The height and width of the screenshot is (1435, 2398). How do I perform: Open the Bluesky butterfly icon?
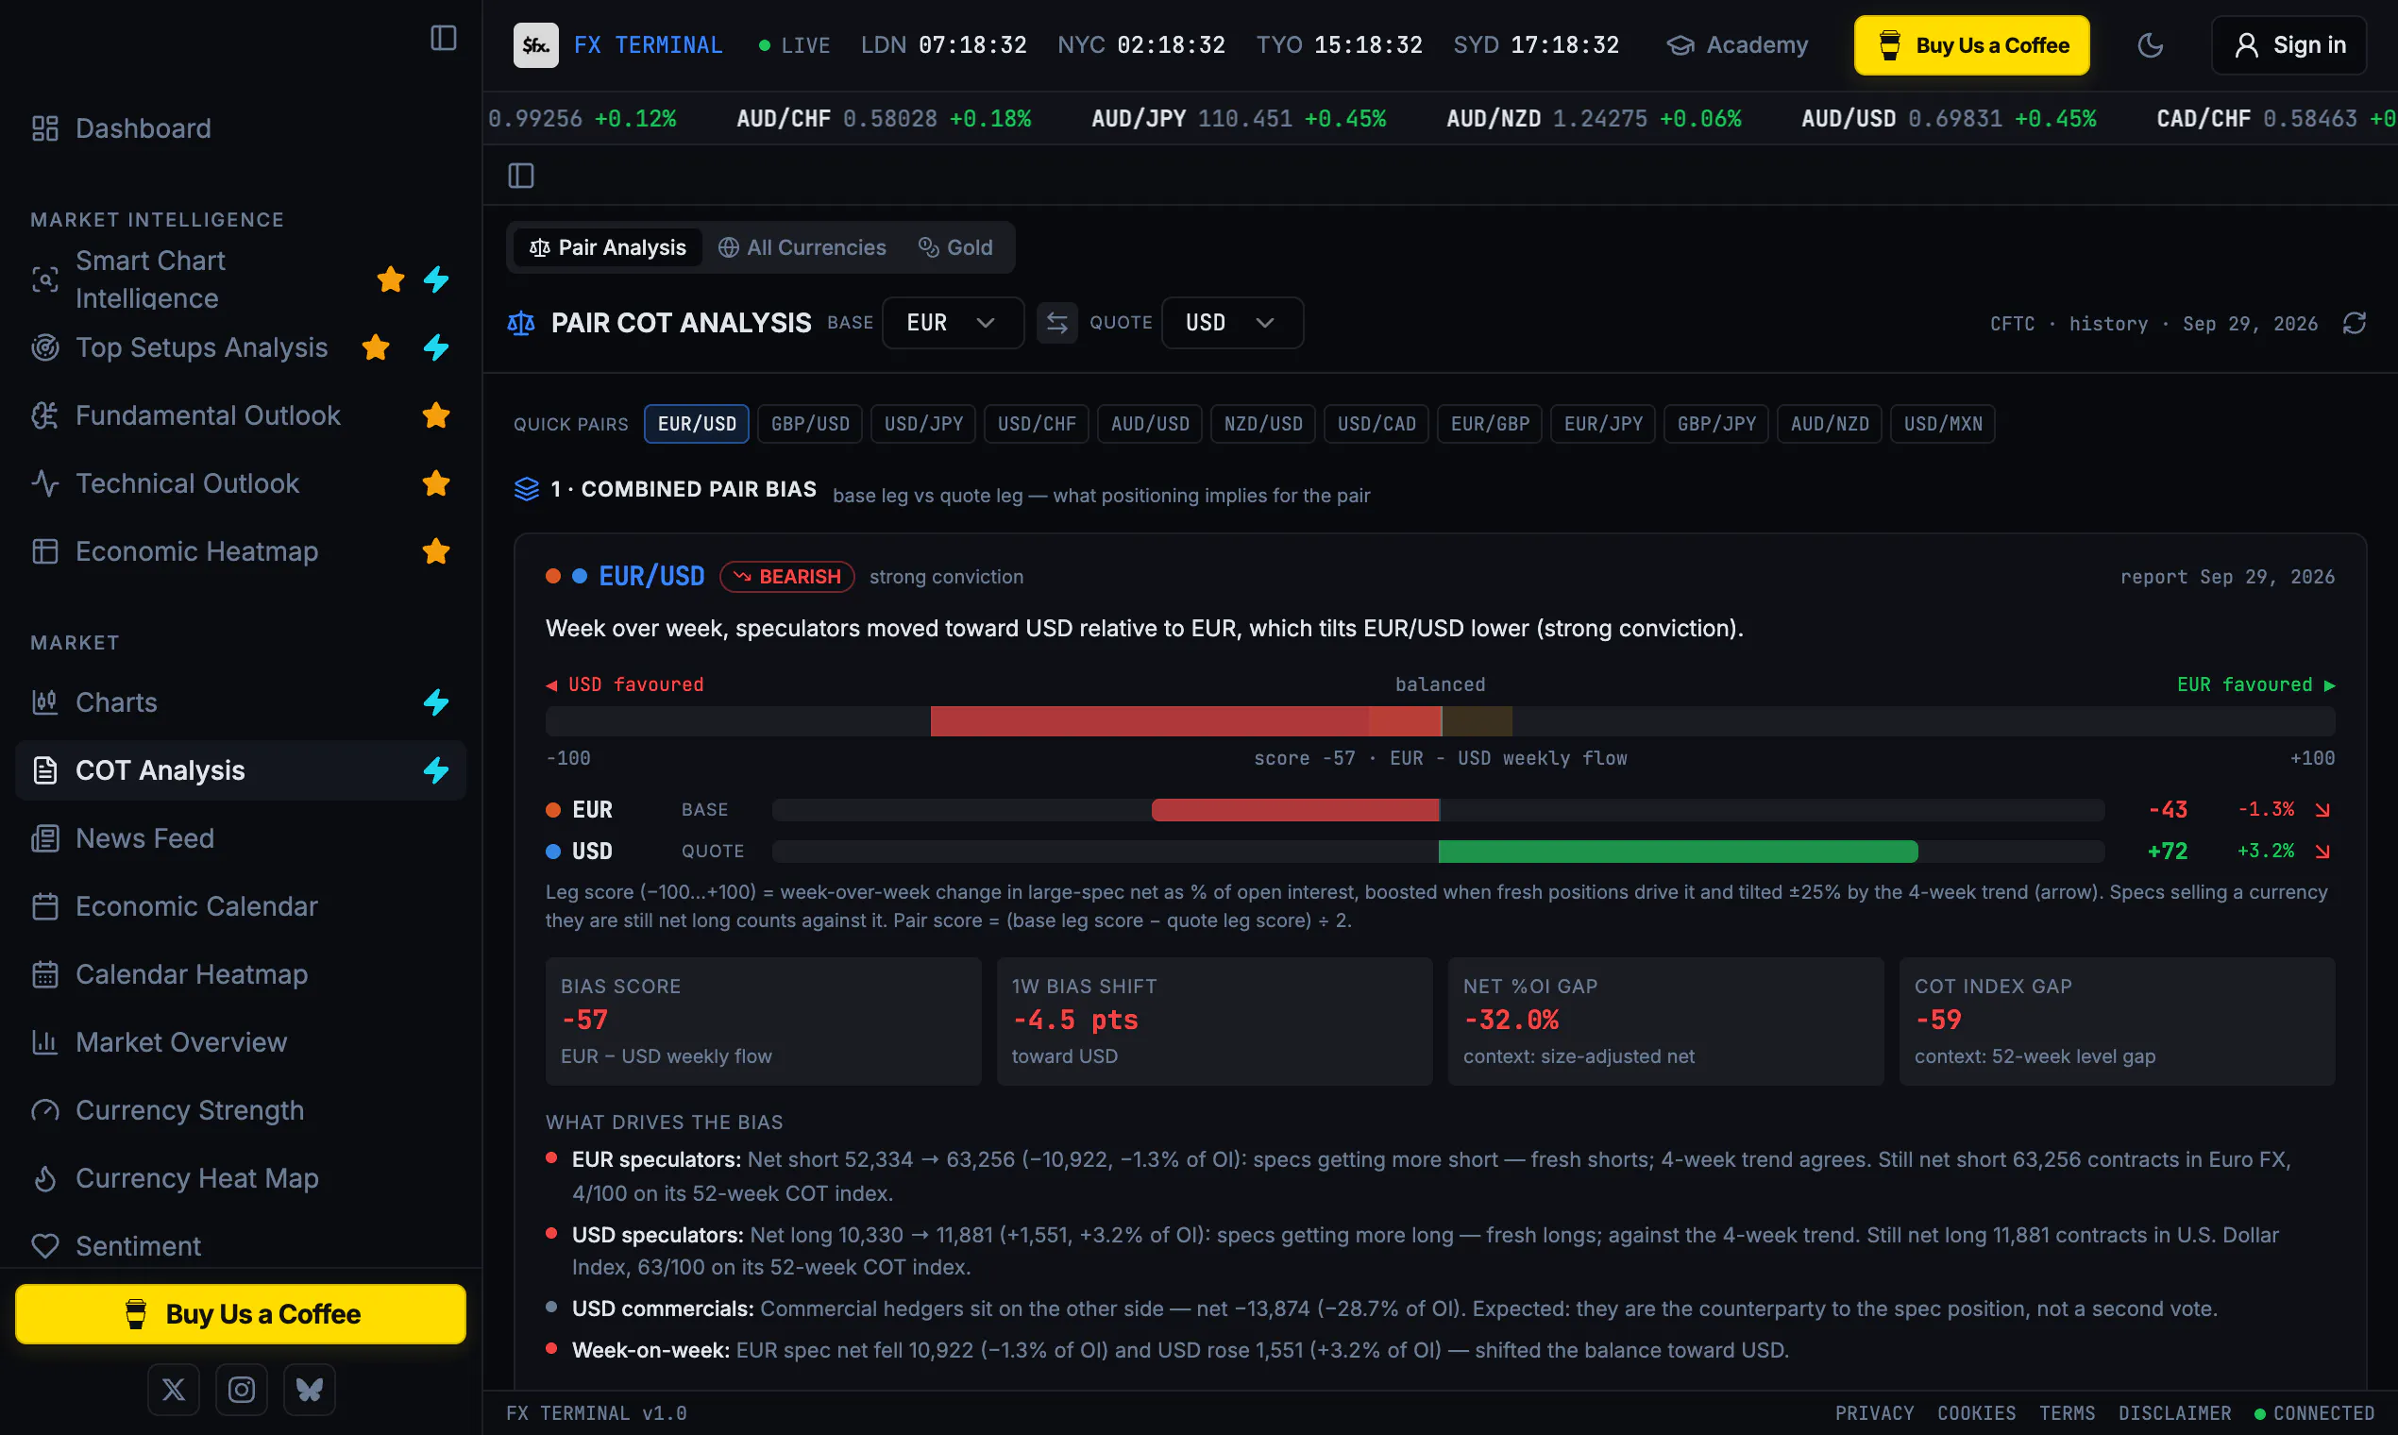309,1390
